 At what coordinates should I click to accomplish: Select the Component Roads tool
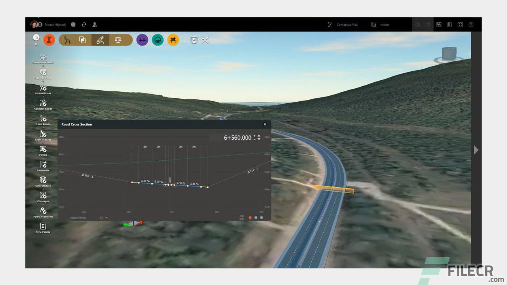tap(43, 58)
